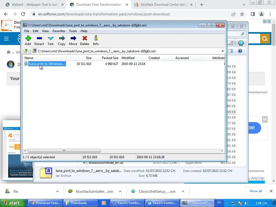Sort by Packed Size column
Viewport: 276px width, 207px height.
click(x=106, y=58)
